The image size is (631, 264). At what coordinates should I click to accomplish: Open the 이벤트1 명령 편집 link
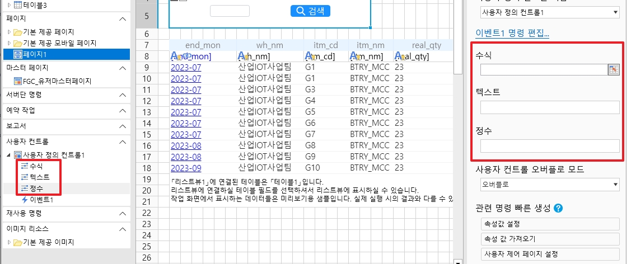click(512, 34)
